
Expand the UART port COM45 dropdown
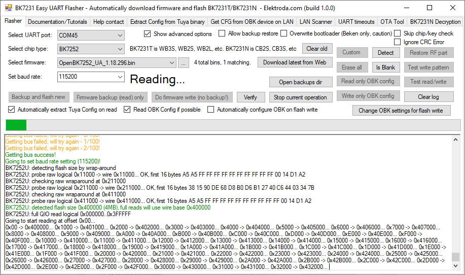(x=120, y=36)
